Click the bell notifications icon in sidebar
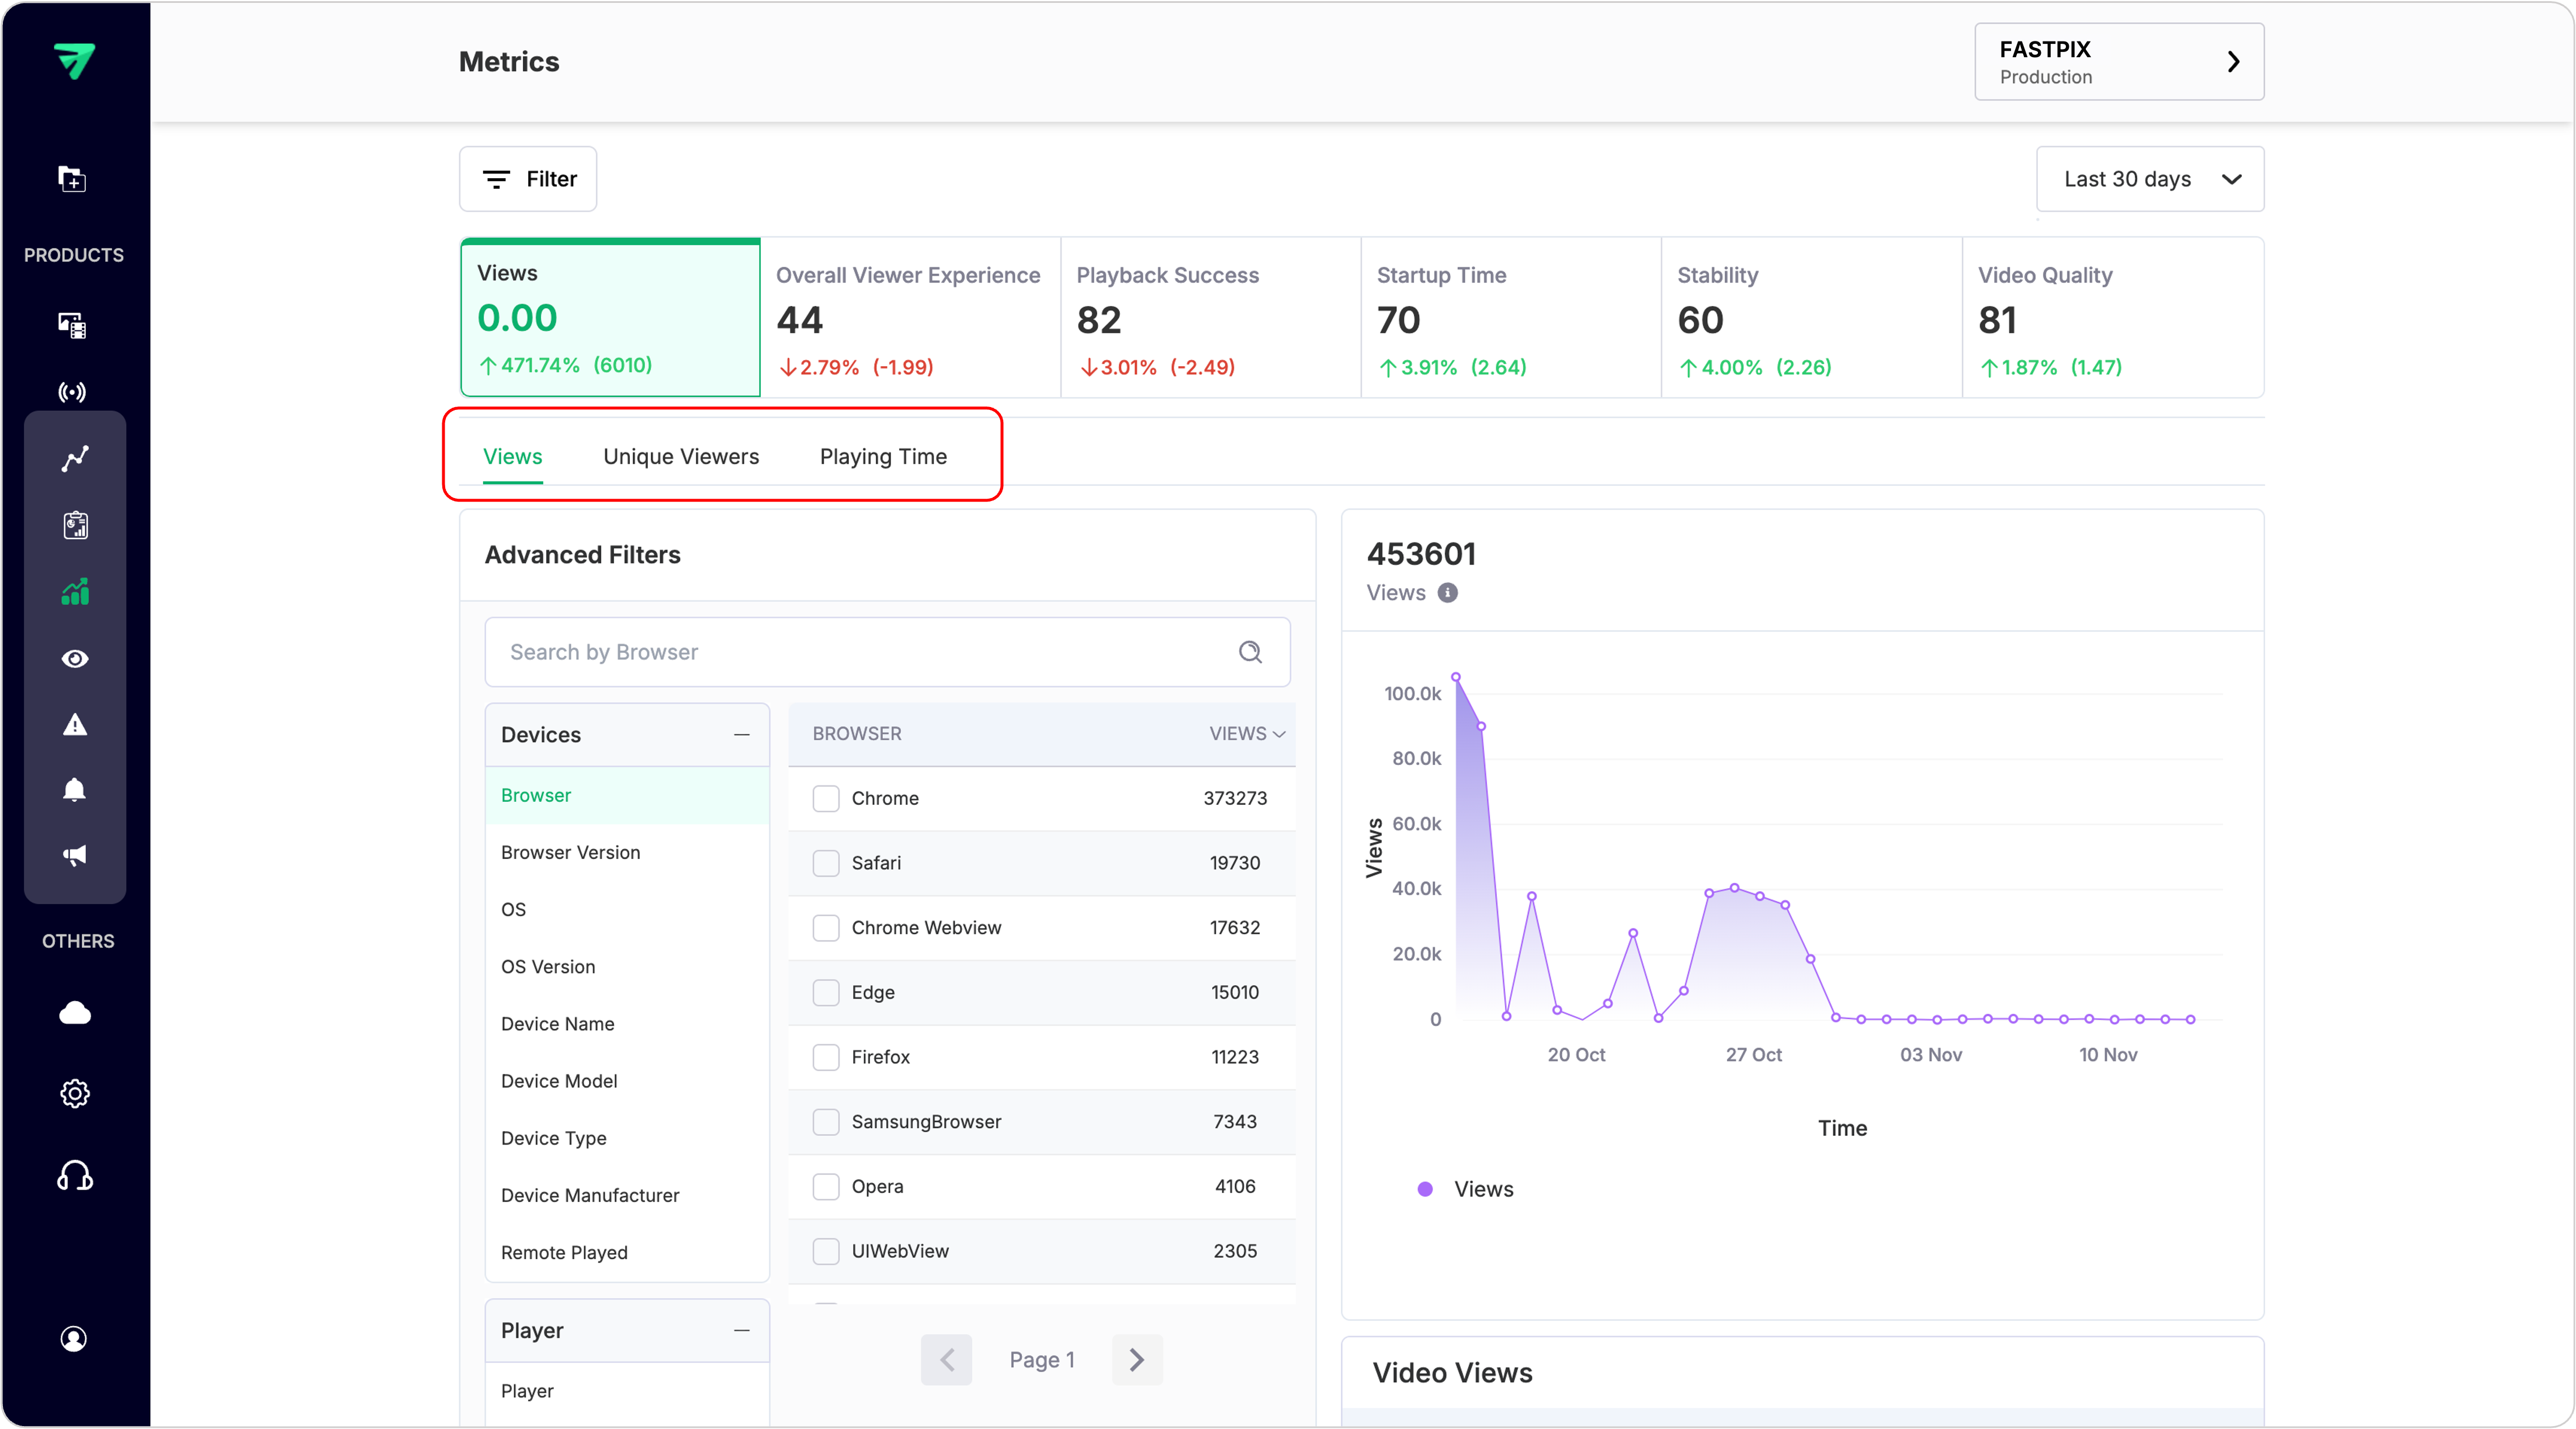The width and height of the screenshot is (2576, 1429). (74, 791)
